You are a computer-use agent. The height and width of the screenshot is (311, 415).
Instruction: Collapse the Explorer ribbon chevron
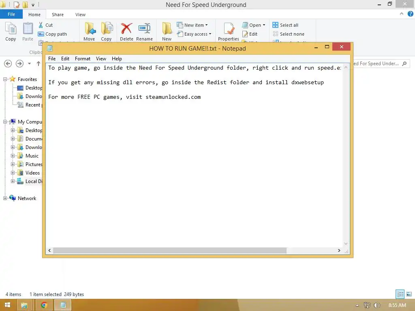click(402, 14)
